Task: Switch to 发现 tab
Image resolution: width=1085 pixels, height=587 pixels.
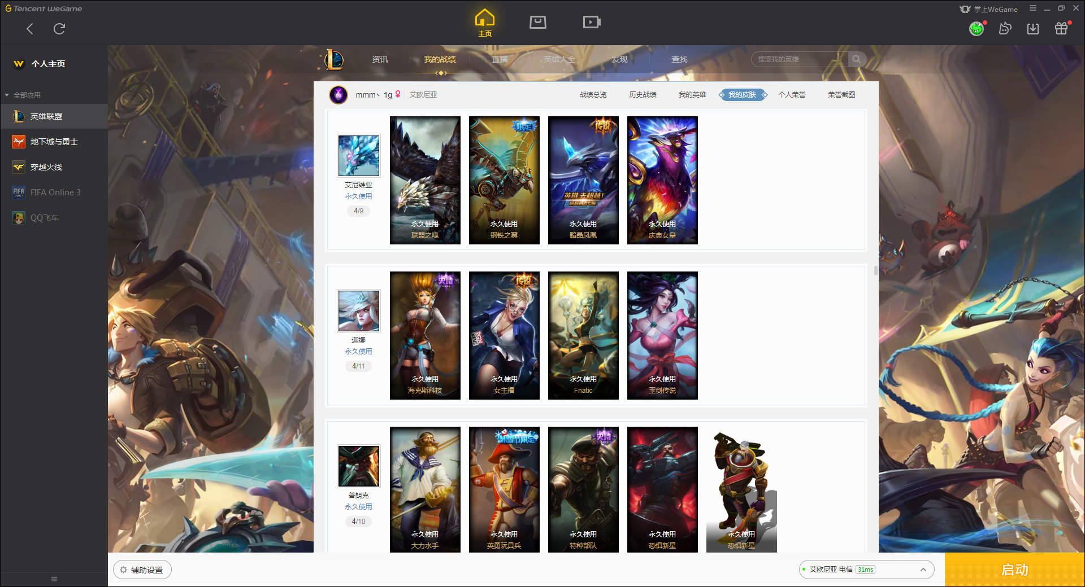Action: 619,59
